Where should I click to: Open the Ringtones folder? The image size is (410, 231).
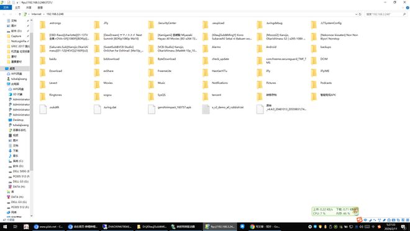coord(51,97)
